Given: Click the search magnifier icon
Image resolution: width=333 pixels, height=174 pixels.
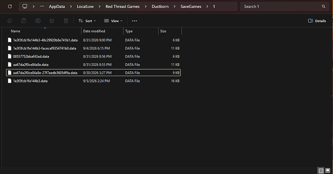Looking at the screenshot, I should [323, 7].
